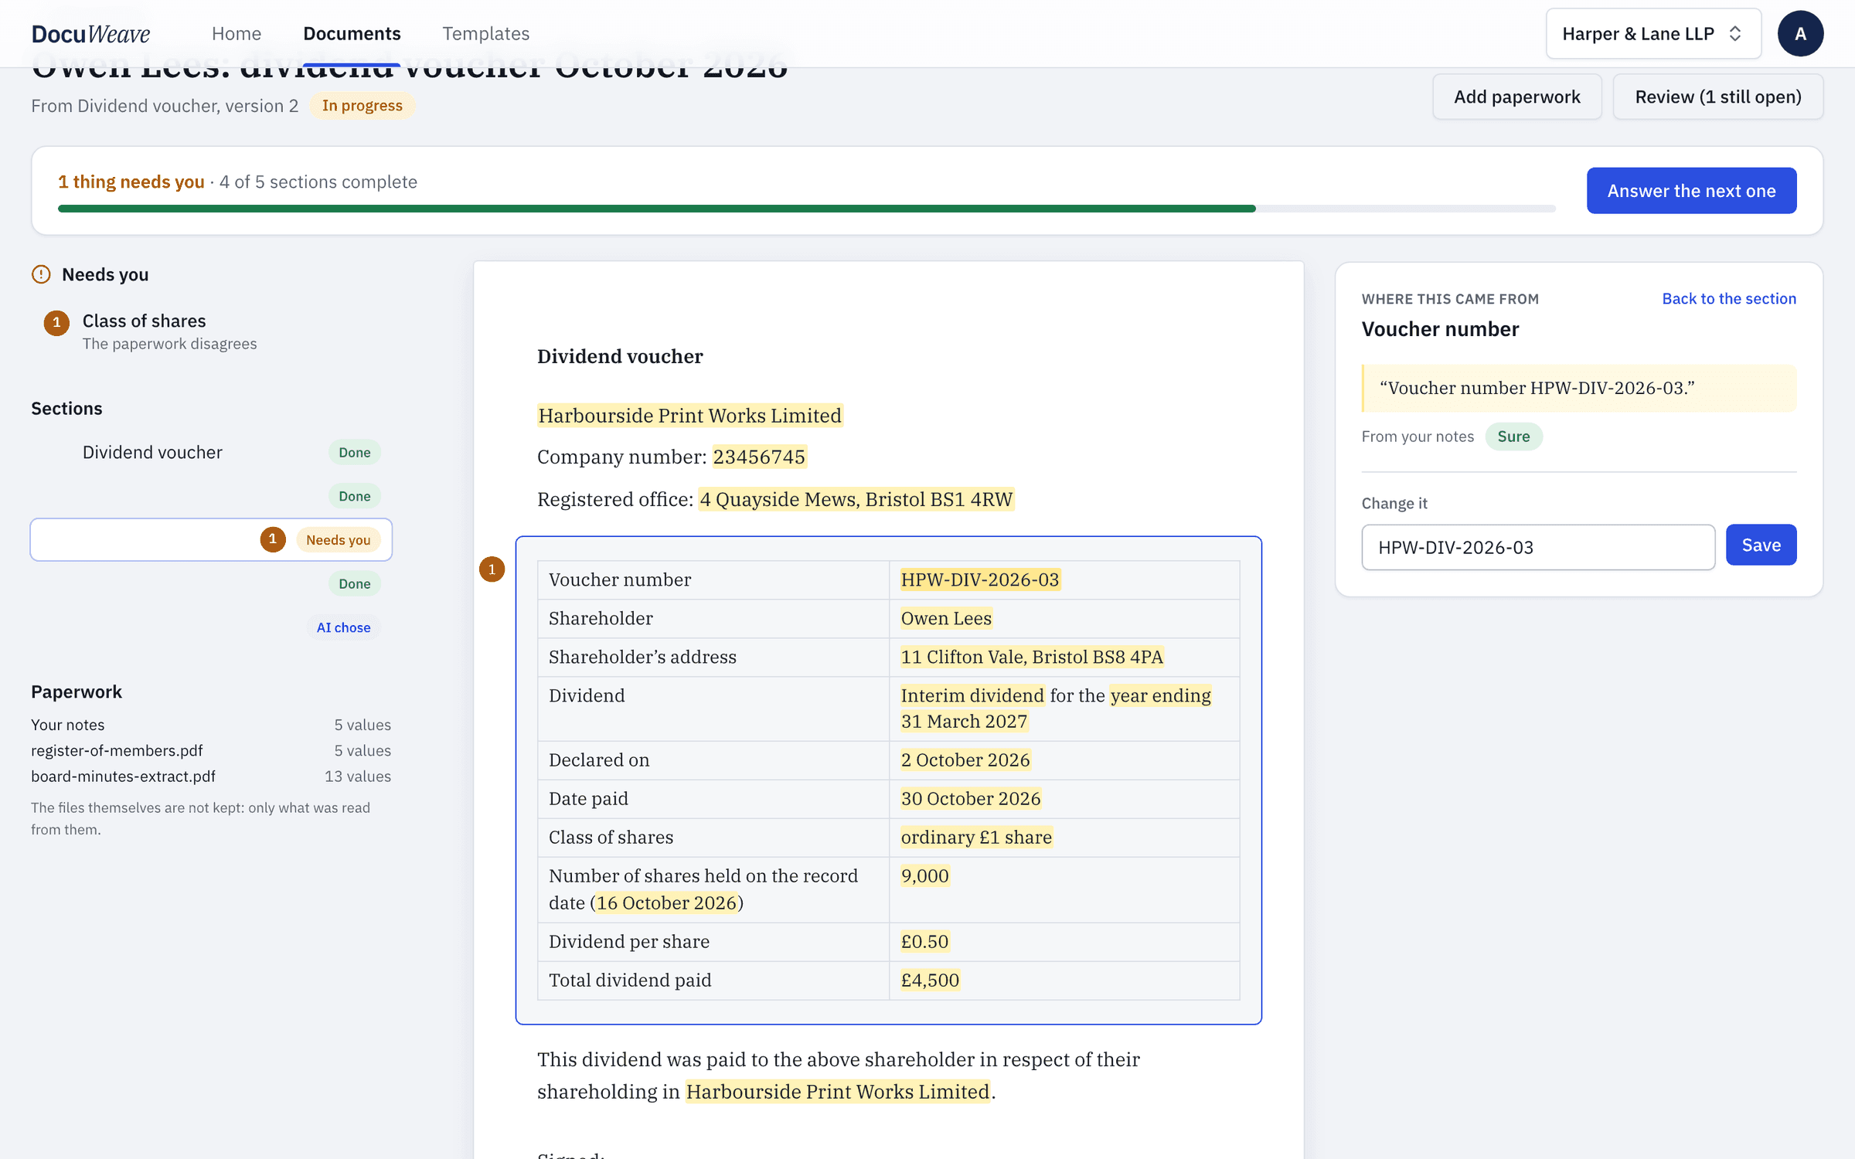Save the voucher number change
The width and height of the screenshot is (1855, 1159).
1761,546
